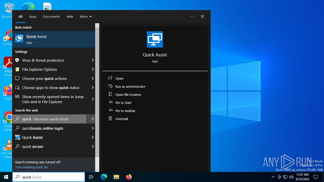Viewport: 324px width, 182px height.
Task: Switch to the Documents search tab
Action: tap(51, 16)
